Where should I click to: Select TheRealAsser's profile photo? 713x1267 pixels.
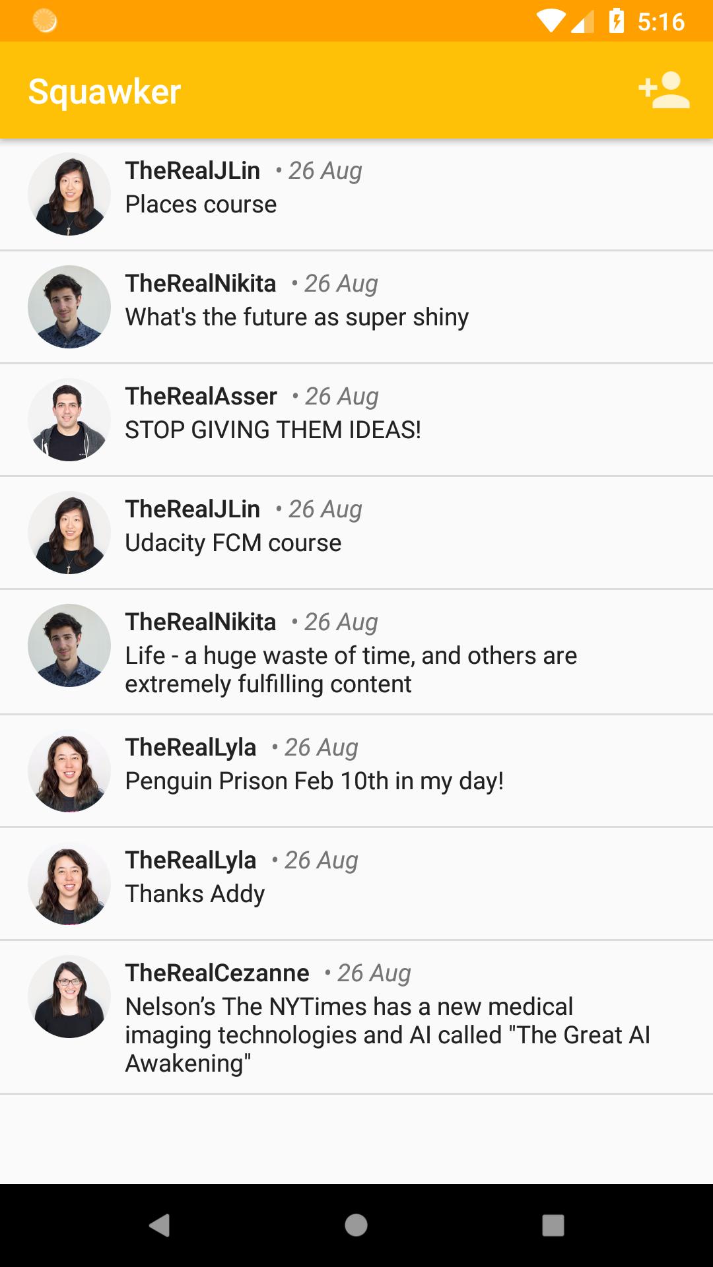click(69, 418)
